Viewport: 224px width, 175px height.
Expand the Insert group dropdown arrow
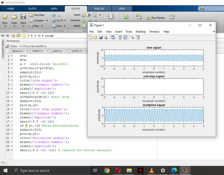pyautogui.click(x=100, y=15)
